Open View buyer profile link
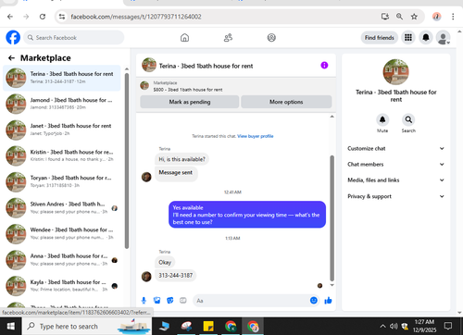The image size is (463, 335). click(256, 136)
